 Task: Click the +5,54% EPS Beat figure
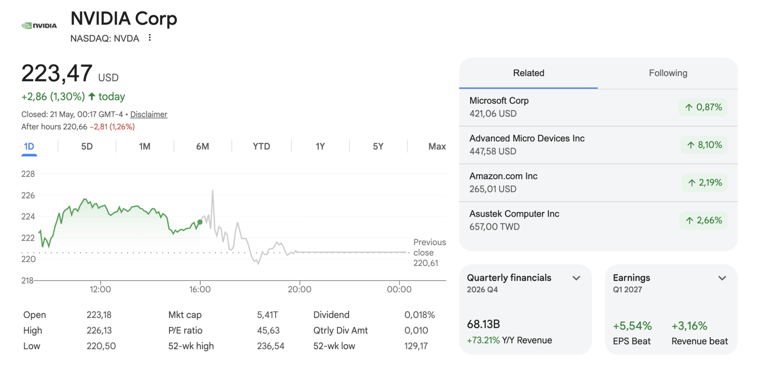tap(632, 326)
